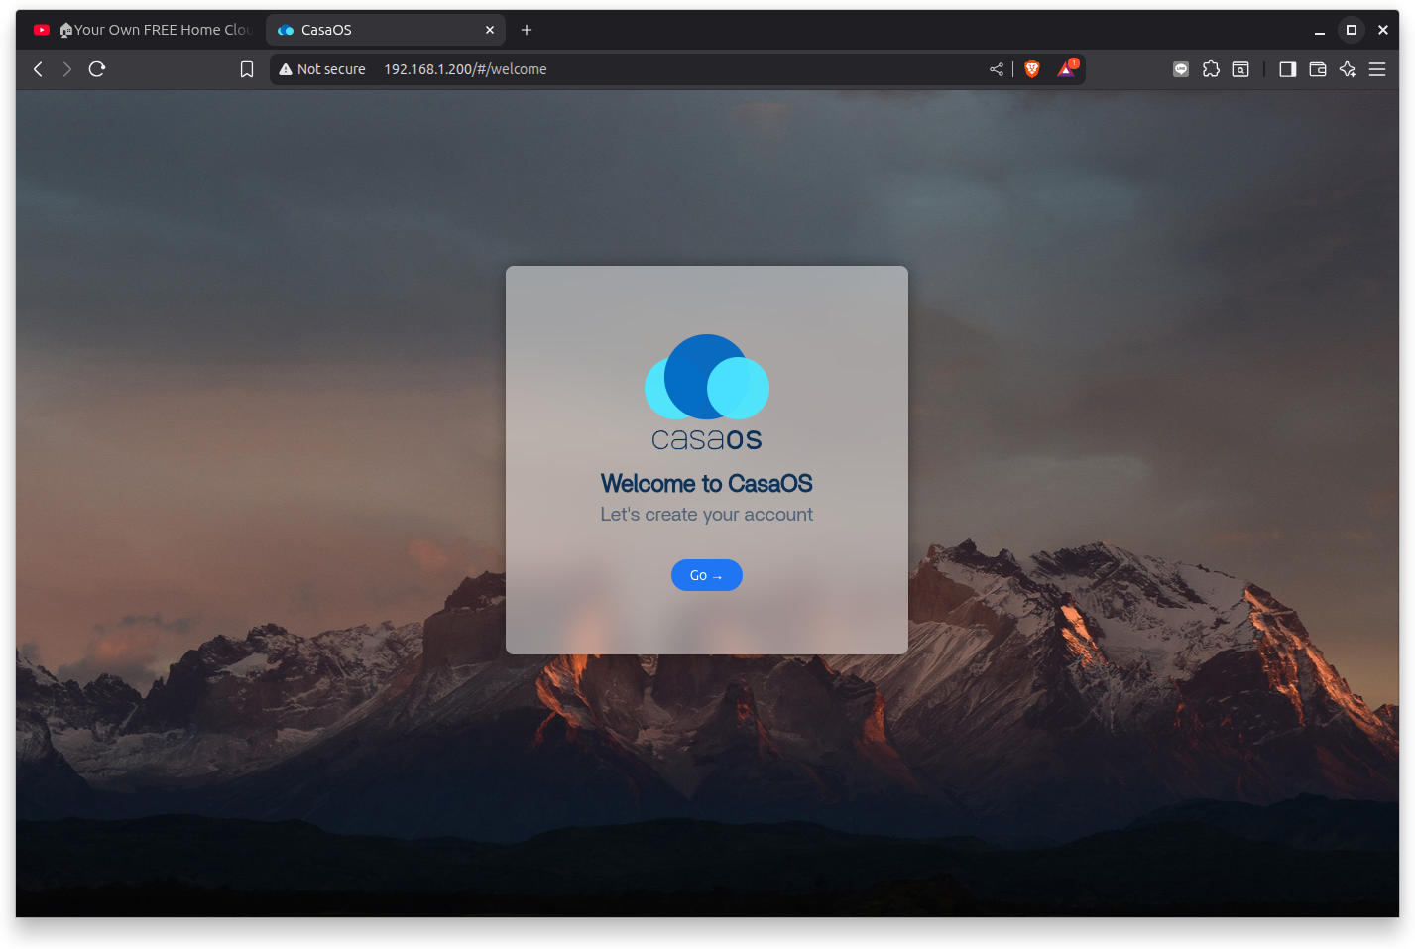1415x949 pixels.
Task: Open a new browser tab
Action: (527, 30)
